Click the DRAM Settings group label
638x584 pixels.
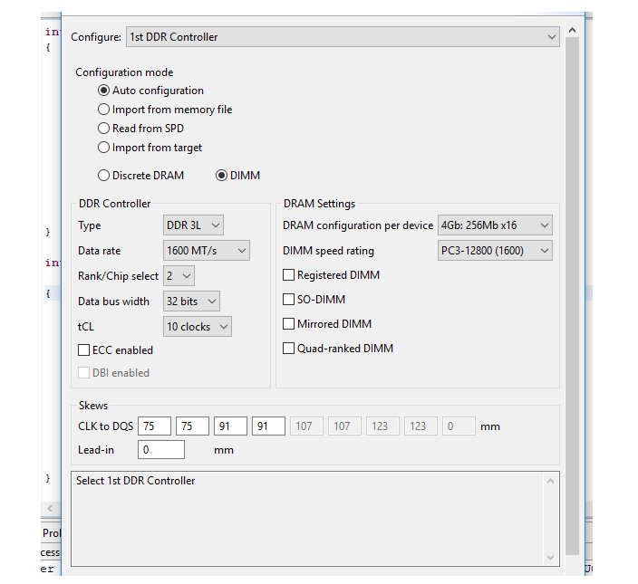tap(319, 204)
